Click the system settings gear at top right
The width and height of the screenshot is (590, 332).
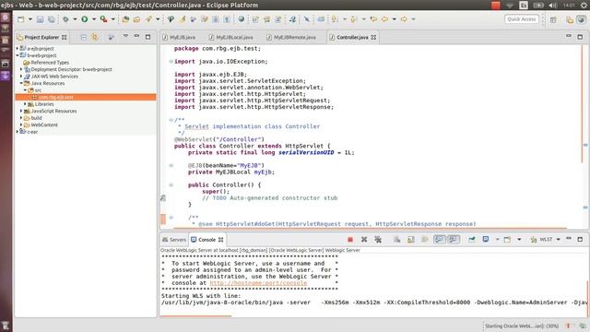[584, 6]
